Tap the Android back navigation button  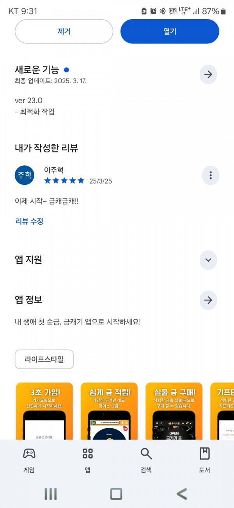182,494
